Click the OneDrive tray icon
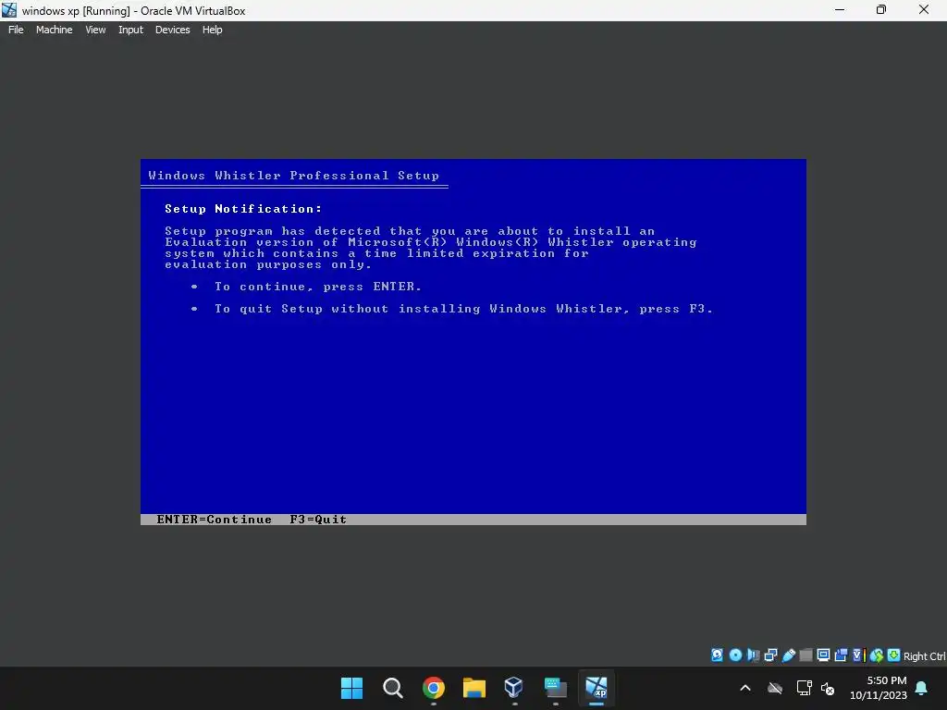Image resolution: width=947 pixels, height=710 pixels. [x=775, y=688]
